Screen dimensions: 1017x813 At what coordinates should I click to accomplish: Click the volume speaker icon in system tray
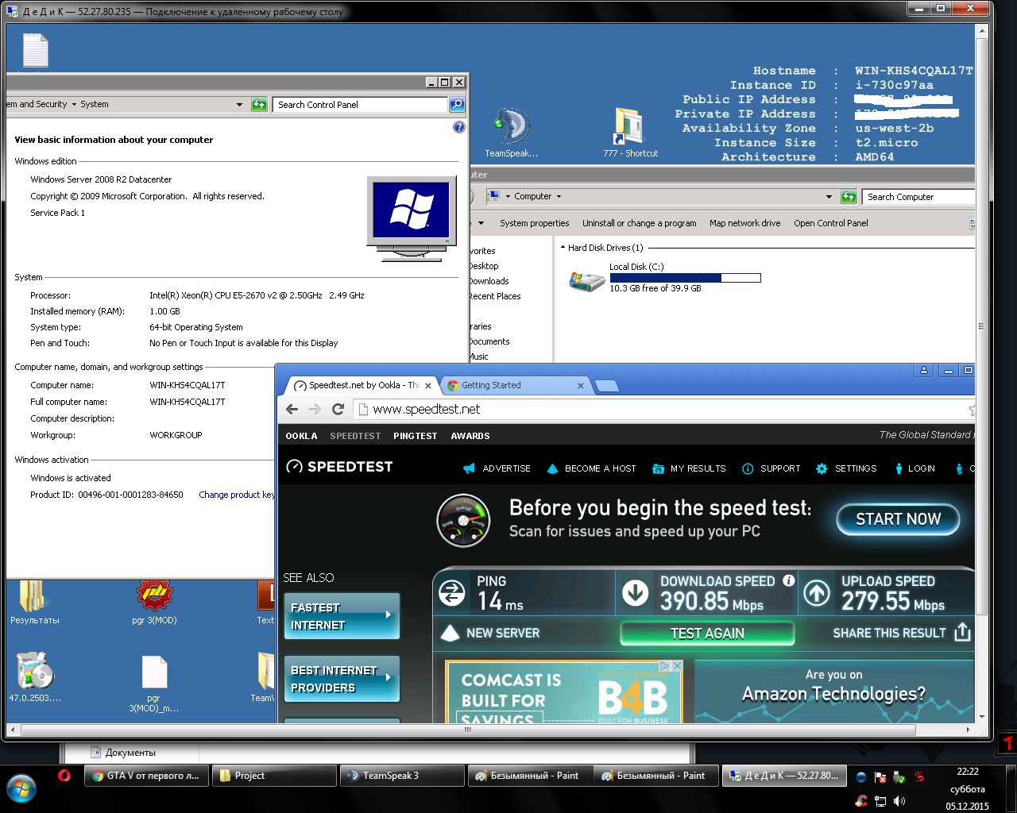tap(899, 801)
